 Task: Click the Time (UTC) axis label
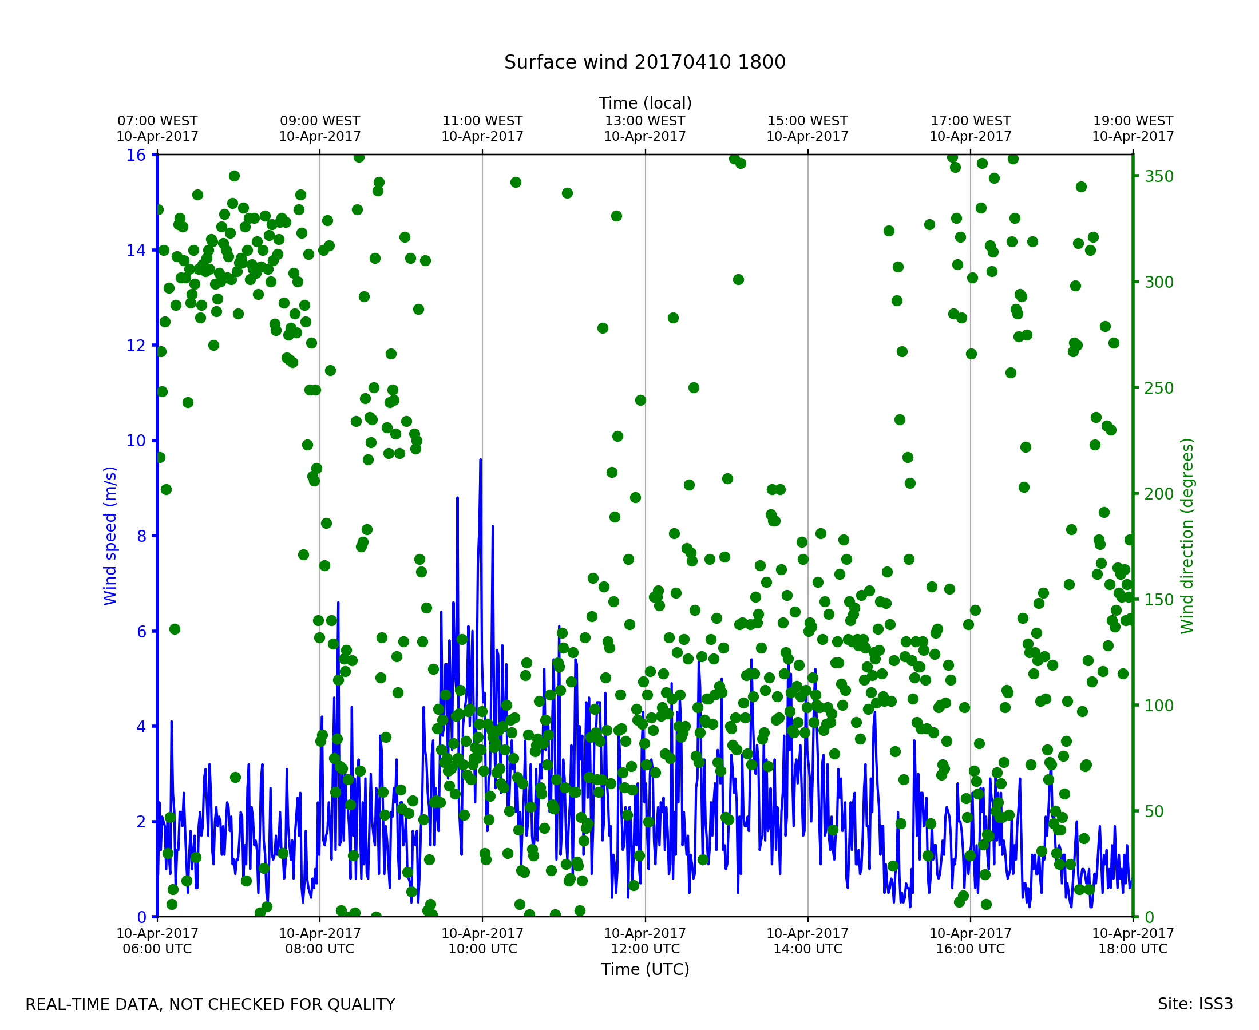[x=645, y=969]
